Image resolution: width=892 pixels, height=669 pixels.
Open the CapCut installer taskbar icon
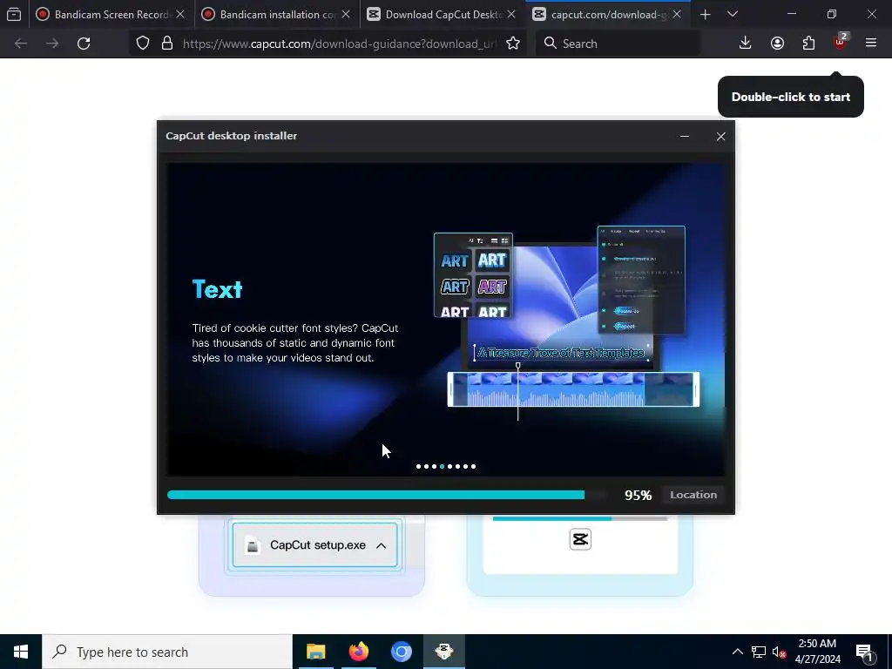(x=444, y=652)
